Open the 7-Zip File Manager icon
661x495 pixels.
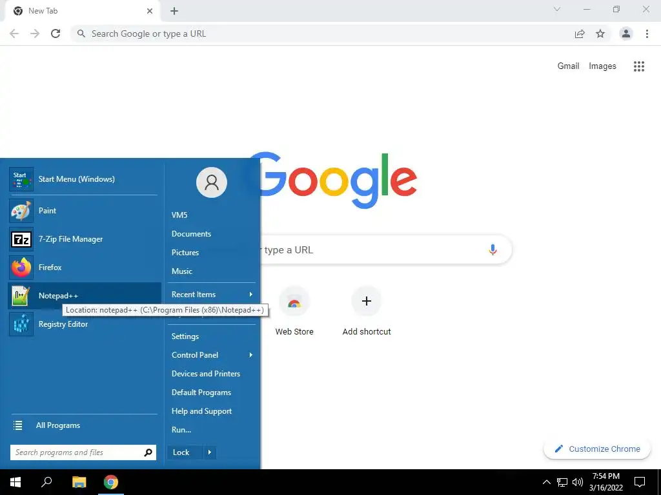21,239
